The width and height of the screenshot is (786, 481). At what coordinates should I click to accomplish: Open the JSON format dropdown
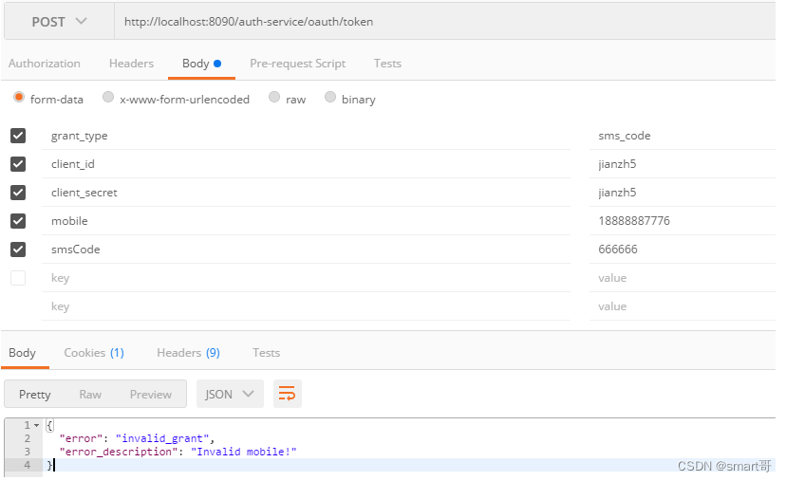point(230,395)
